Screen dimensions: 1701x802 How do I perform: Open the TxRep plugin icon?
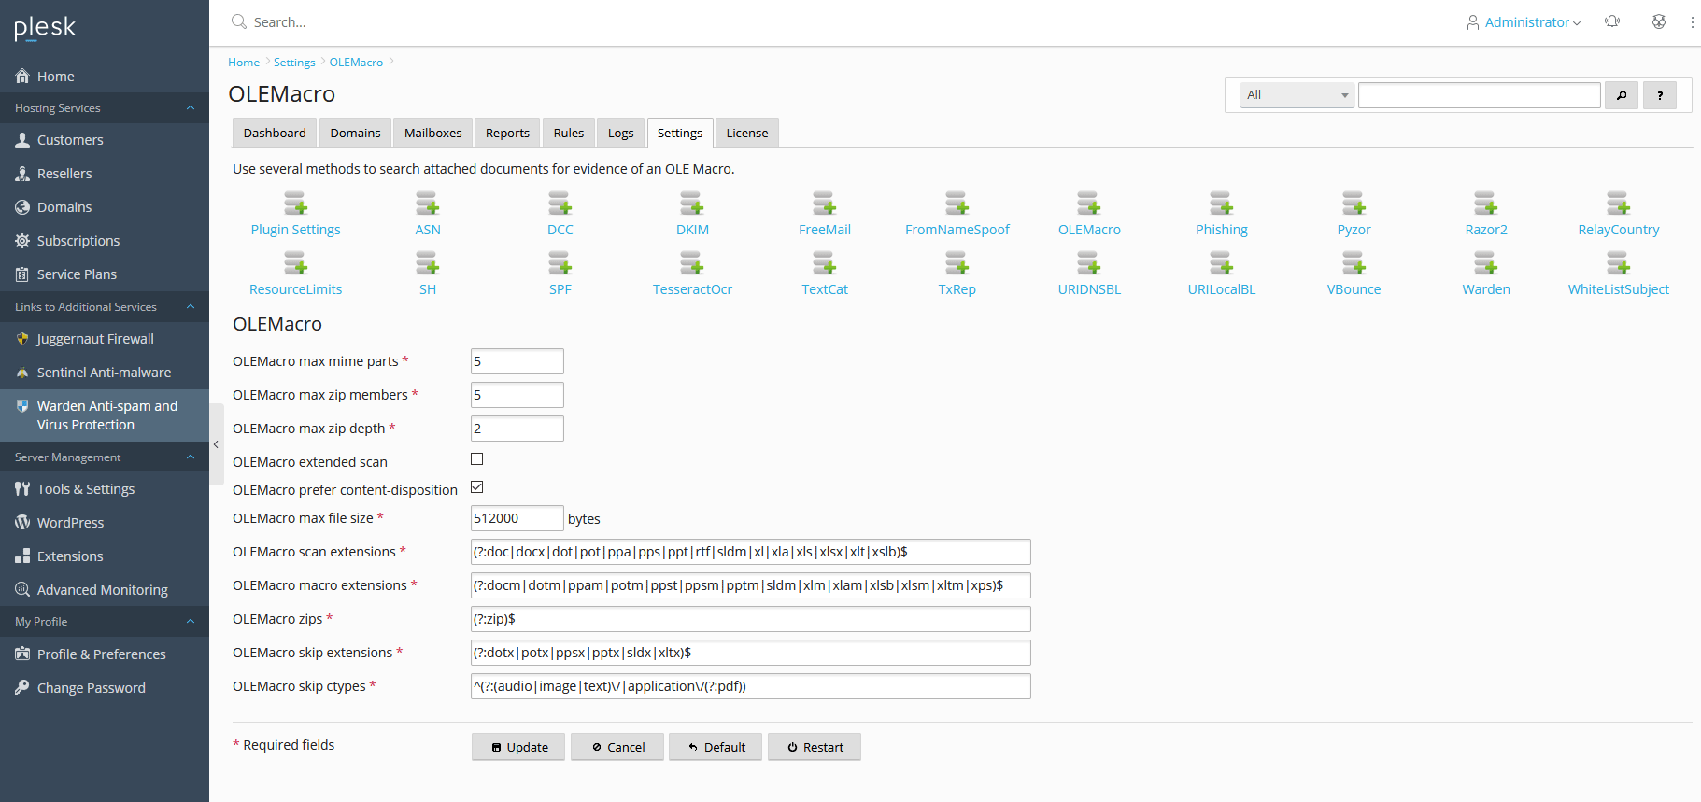tap(957, 263)
